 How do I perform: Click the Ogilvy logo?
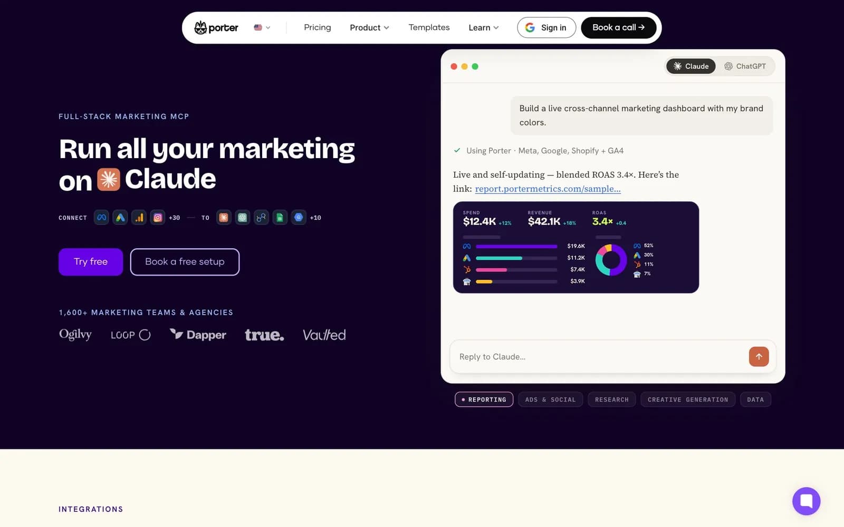[x=75, y=335]
